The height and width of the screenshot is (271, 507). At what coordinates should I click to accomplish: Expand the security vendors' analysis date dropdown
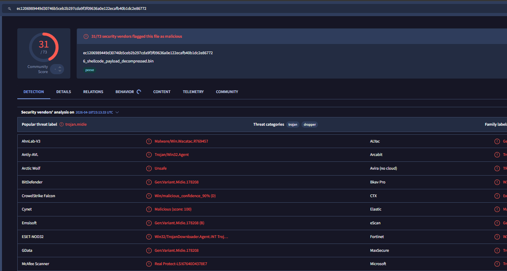click(x=117, y=112)
